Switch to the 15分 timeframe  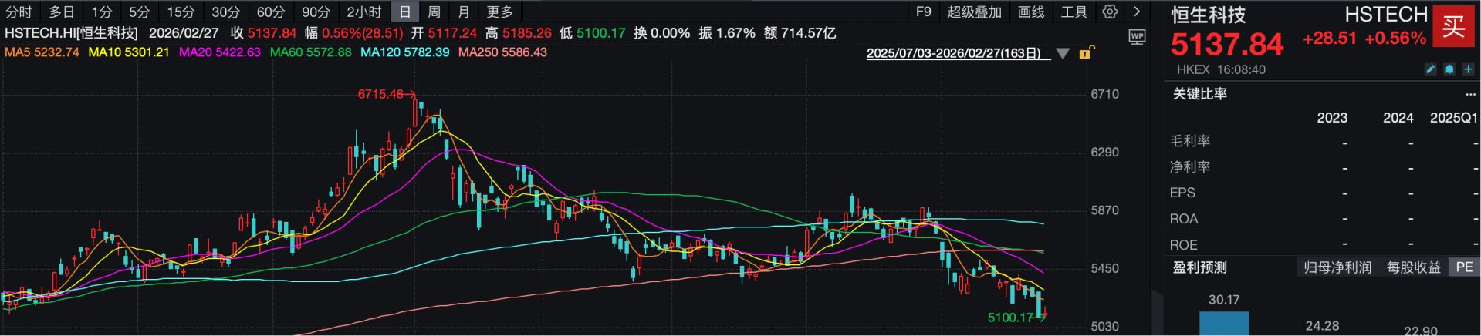(181, 12)
